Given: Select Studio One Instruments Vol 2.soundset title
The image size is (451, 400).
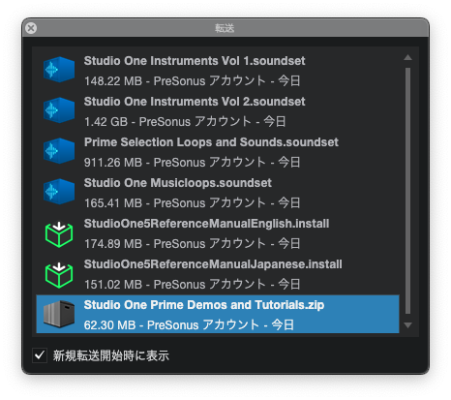Looking at the screenshot, I should (x=195, y=102).
